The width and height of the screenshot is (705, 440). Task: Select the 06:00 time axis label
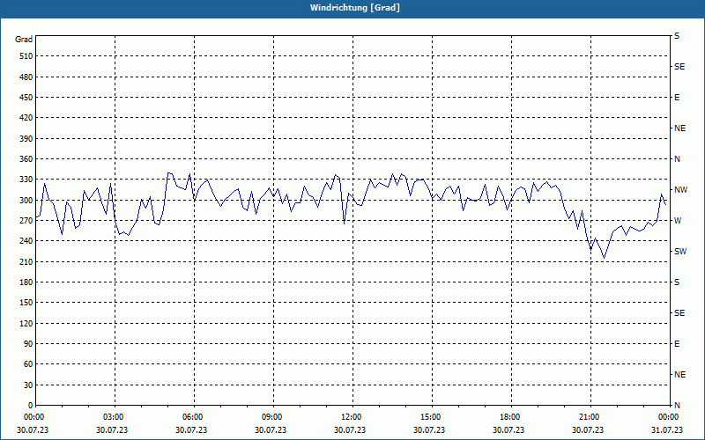coord(192,417)
